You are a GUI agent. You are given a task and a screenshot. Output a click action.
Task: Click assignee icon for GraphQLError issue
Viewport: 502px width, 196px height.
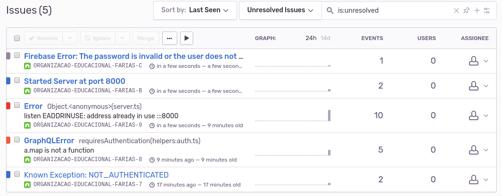472,150
